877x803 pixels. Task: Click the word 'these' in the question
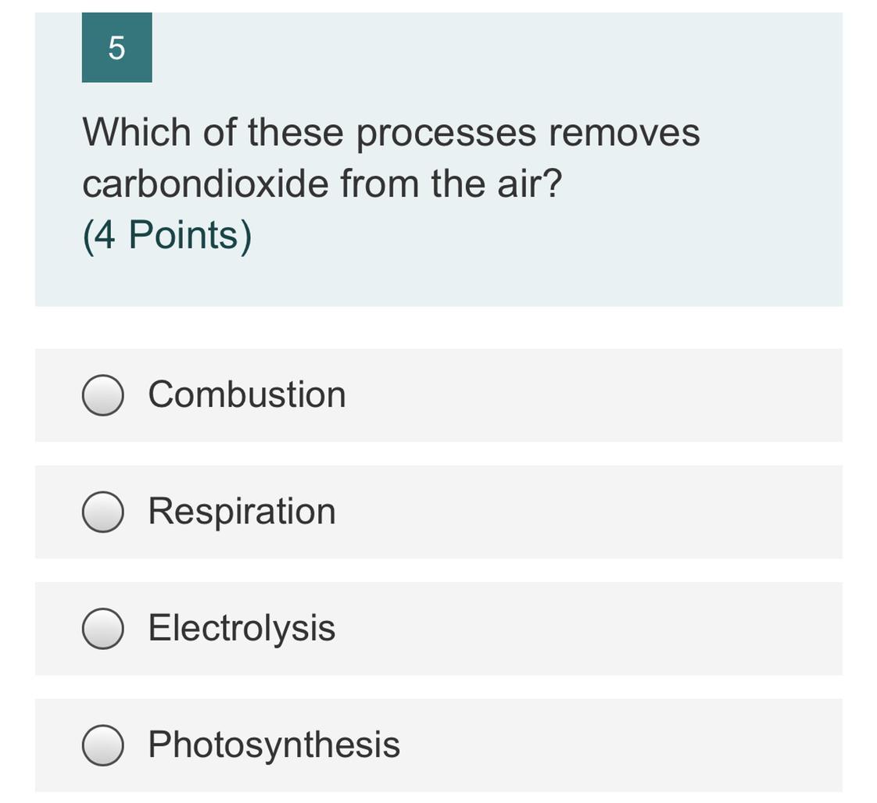295,133
